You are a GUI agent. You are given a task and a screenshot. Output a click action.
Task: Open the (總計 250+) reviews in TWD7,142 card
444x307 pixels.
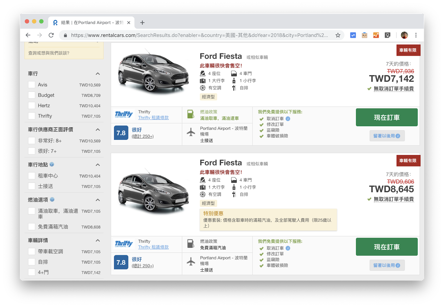coord(143,136)
